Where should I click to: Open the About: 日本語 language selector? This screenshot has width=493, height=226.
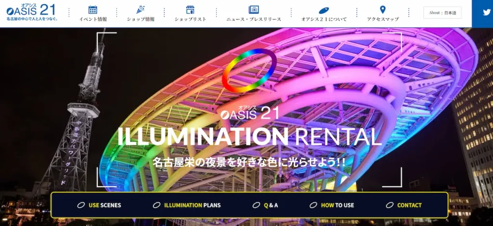click(442, 13)
